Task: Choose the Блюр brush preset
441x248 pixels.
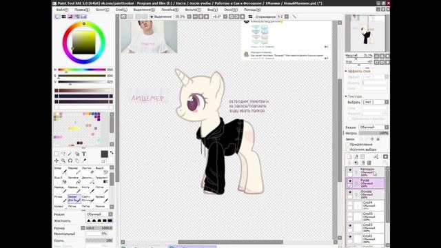Action: click(x=61, y=170)
